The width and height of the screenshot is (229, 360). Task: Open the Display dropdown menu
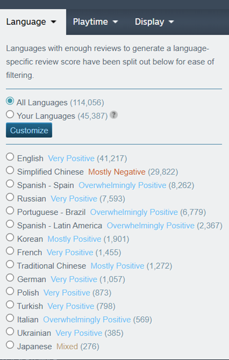(x=154, y=22)
